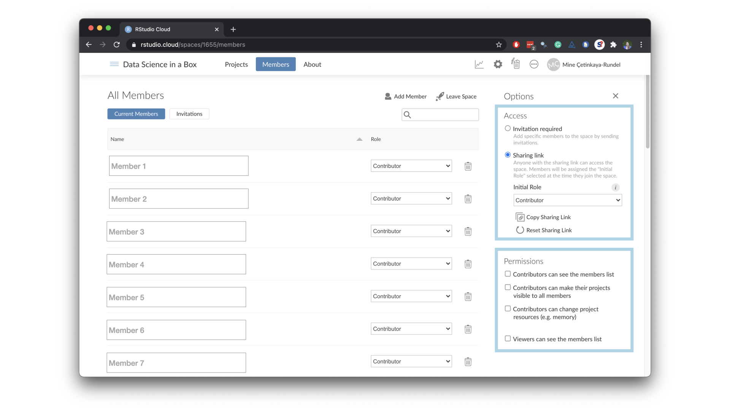The height and width of the screenshot is (411, 730).
Task: Enable Contributors can see the members list
Action: [x=508, y=274]
